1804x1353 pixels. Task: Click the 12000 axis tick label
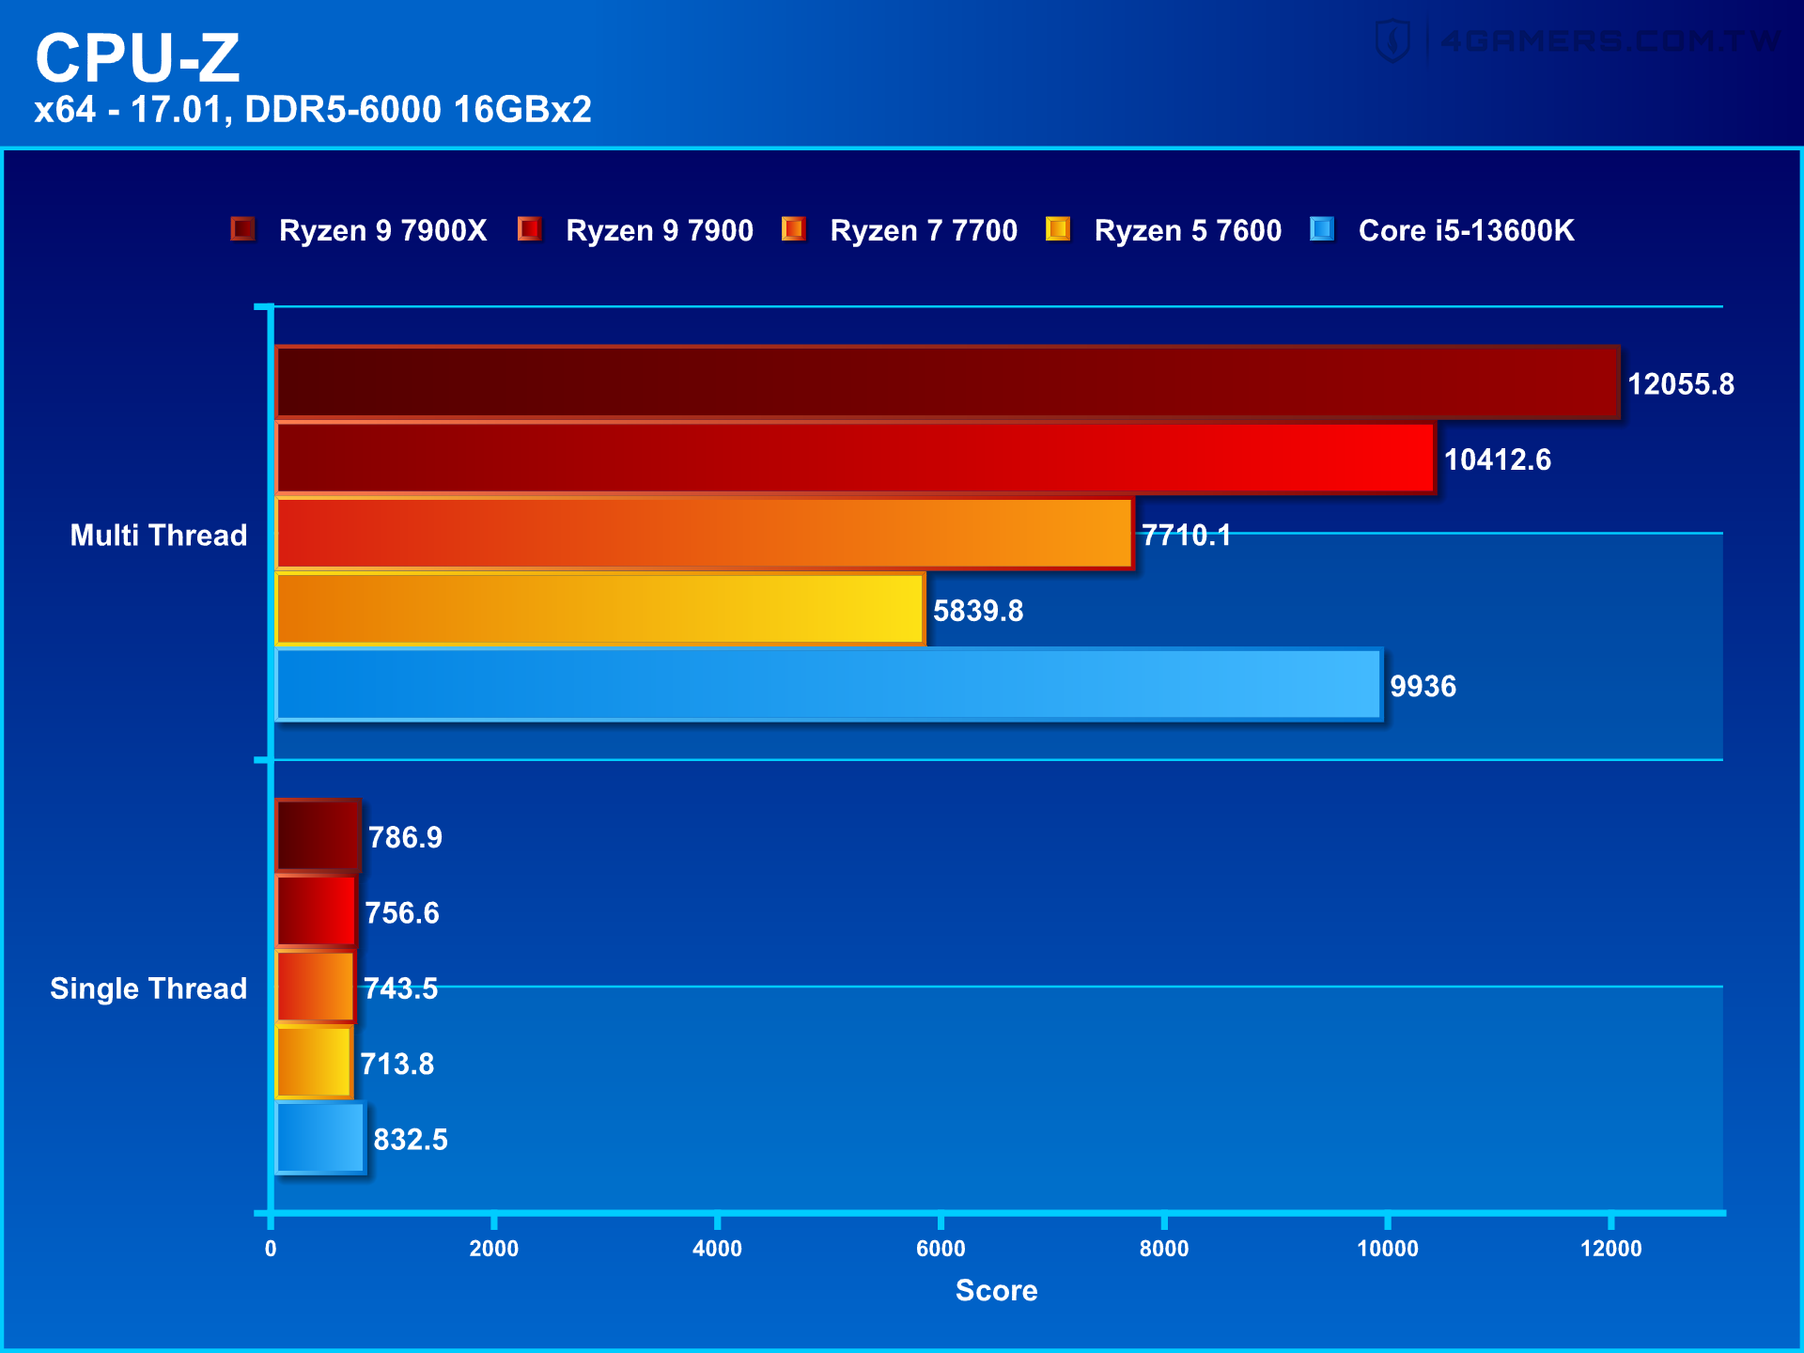(x=1611, y=1249)
